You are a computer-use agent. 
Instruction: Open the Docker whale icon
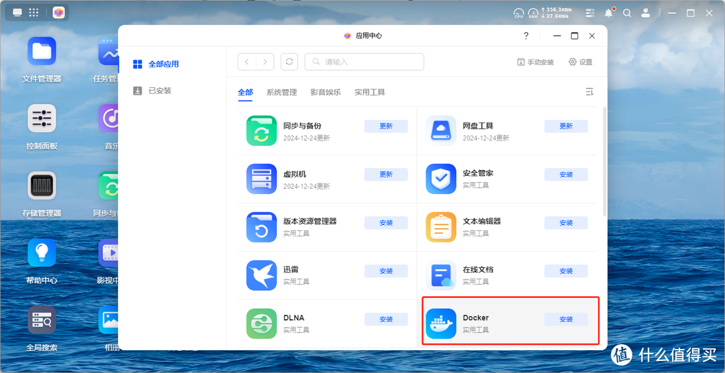point(440,323)
